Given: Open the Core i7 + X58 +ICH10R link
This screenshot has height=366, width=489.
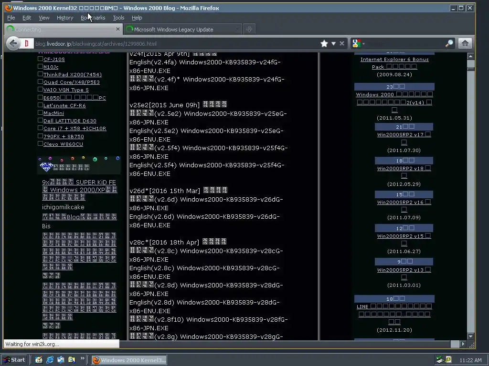Looking at the screenshot, I should [x=74, y=128].
